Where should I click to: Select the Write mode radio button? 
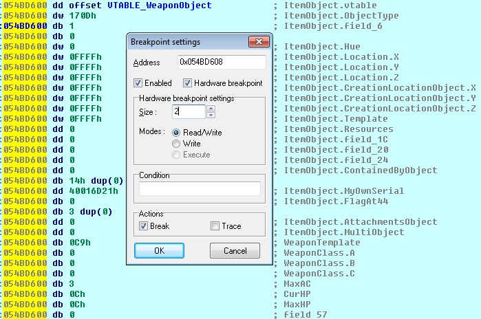[176, 144]
